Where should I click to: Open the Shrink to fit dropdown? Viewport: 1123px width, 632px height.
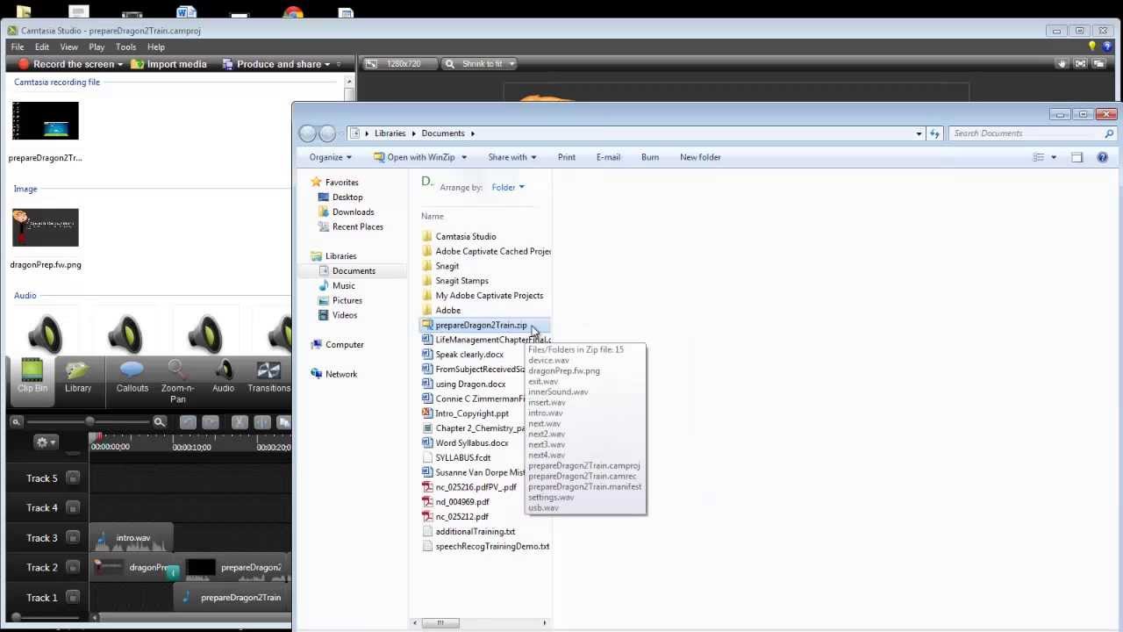coord(479,64)
